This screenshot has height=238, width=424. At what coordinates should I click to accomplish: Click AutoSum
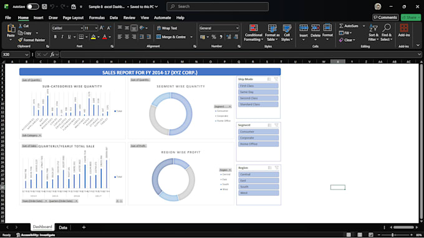(349, 26)
